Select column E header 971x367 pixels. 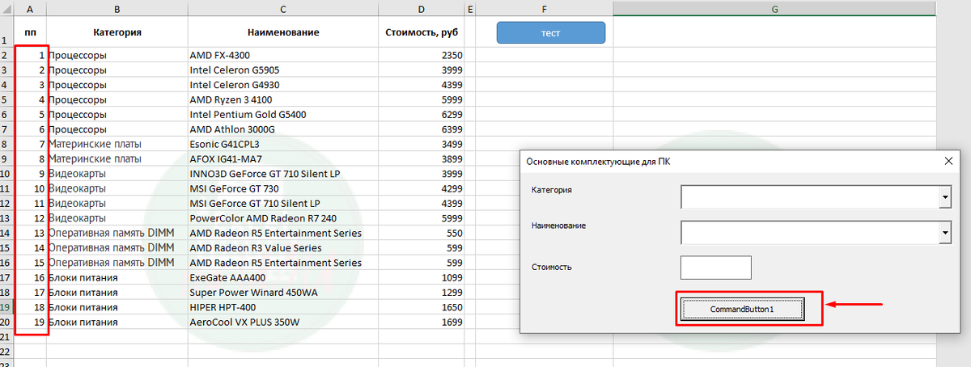coord(469,9)
